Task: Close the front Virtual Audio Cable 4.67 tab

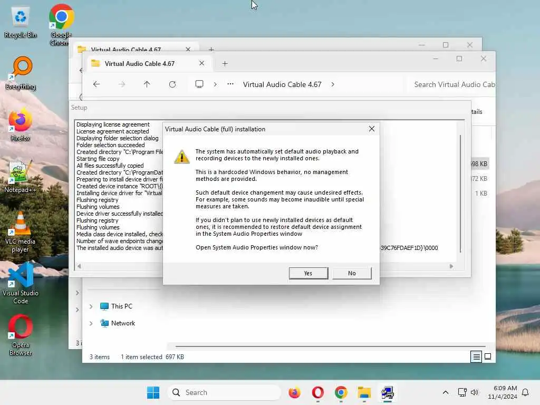Action: pos(202,63)
